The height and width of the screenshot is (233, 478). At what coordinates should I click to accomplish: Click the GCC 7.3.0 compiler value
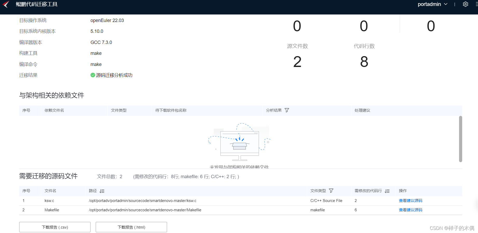(x=101, y=42)
